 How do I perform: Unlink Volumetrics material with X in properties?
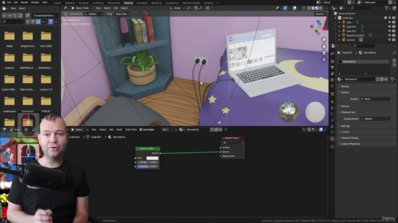tap(386, 79)
